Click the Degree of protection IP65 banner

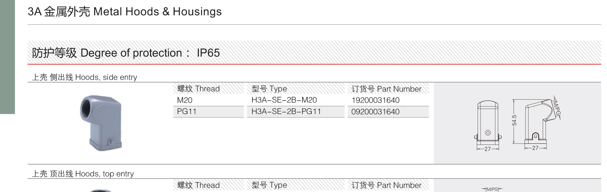click(314, 53)
